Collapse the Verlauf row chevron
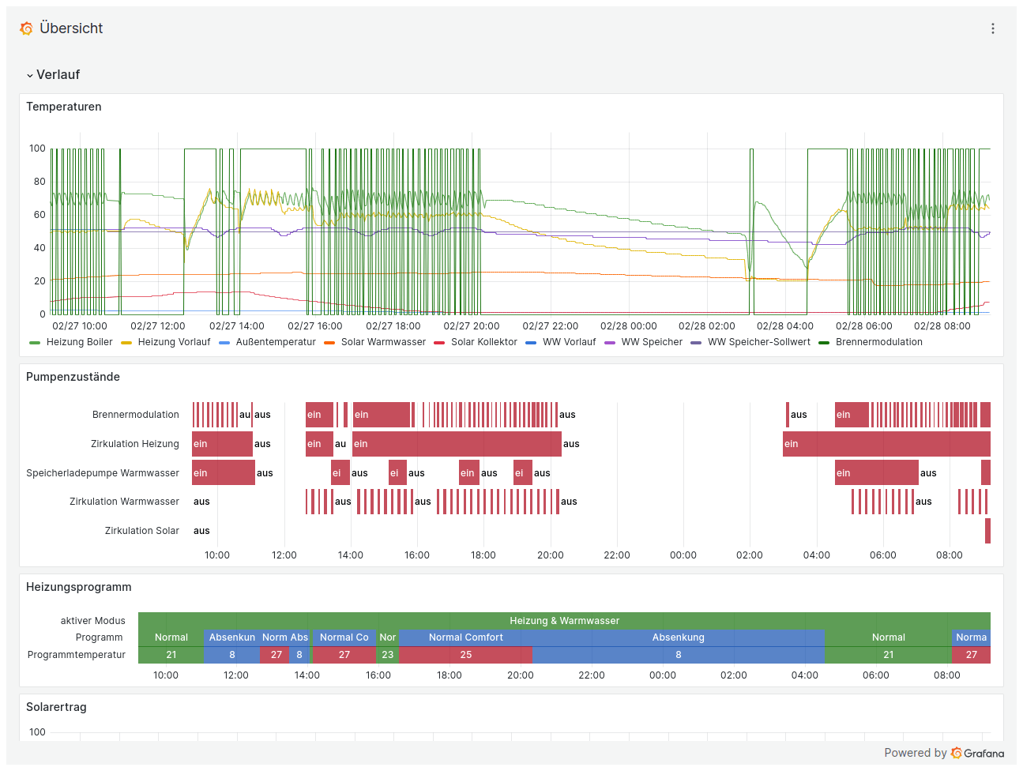1023x771 pixels. tap(30, 75)
